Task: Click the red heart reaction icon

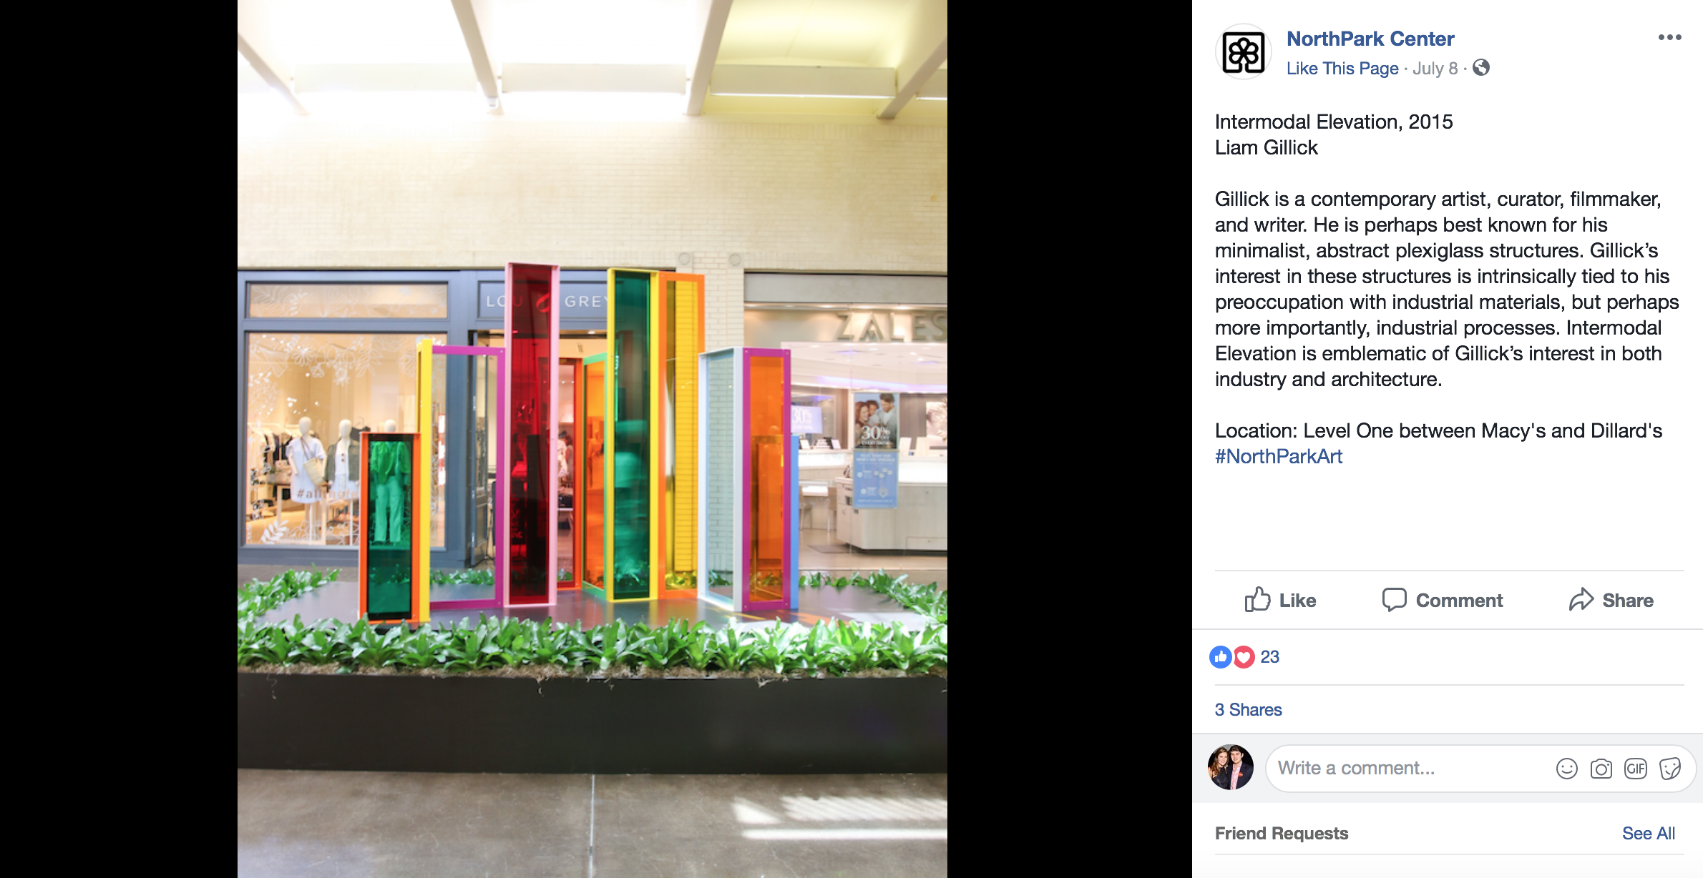Action: click(1244, 656)
